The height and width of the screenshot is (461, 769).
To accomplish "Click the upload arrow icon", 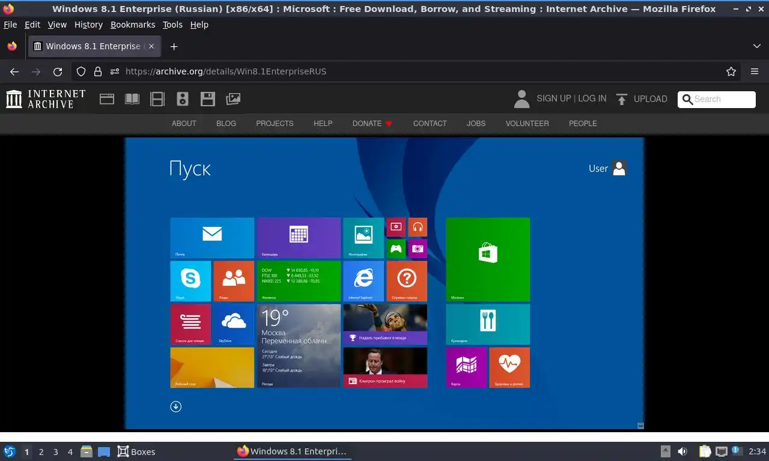I will [x=622, y=99].
